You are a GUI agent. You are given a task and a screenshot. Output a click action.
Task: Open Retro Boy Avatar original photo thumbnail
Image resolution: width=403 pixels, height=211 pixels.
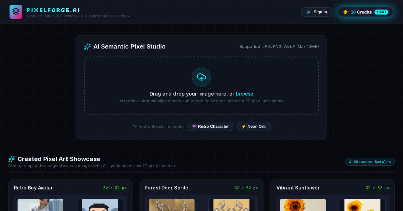[40, 205]
